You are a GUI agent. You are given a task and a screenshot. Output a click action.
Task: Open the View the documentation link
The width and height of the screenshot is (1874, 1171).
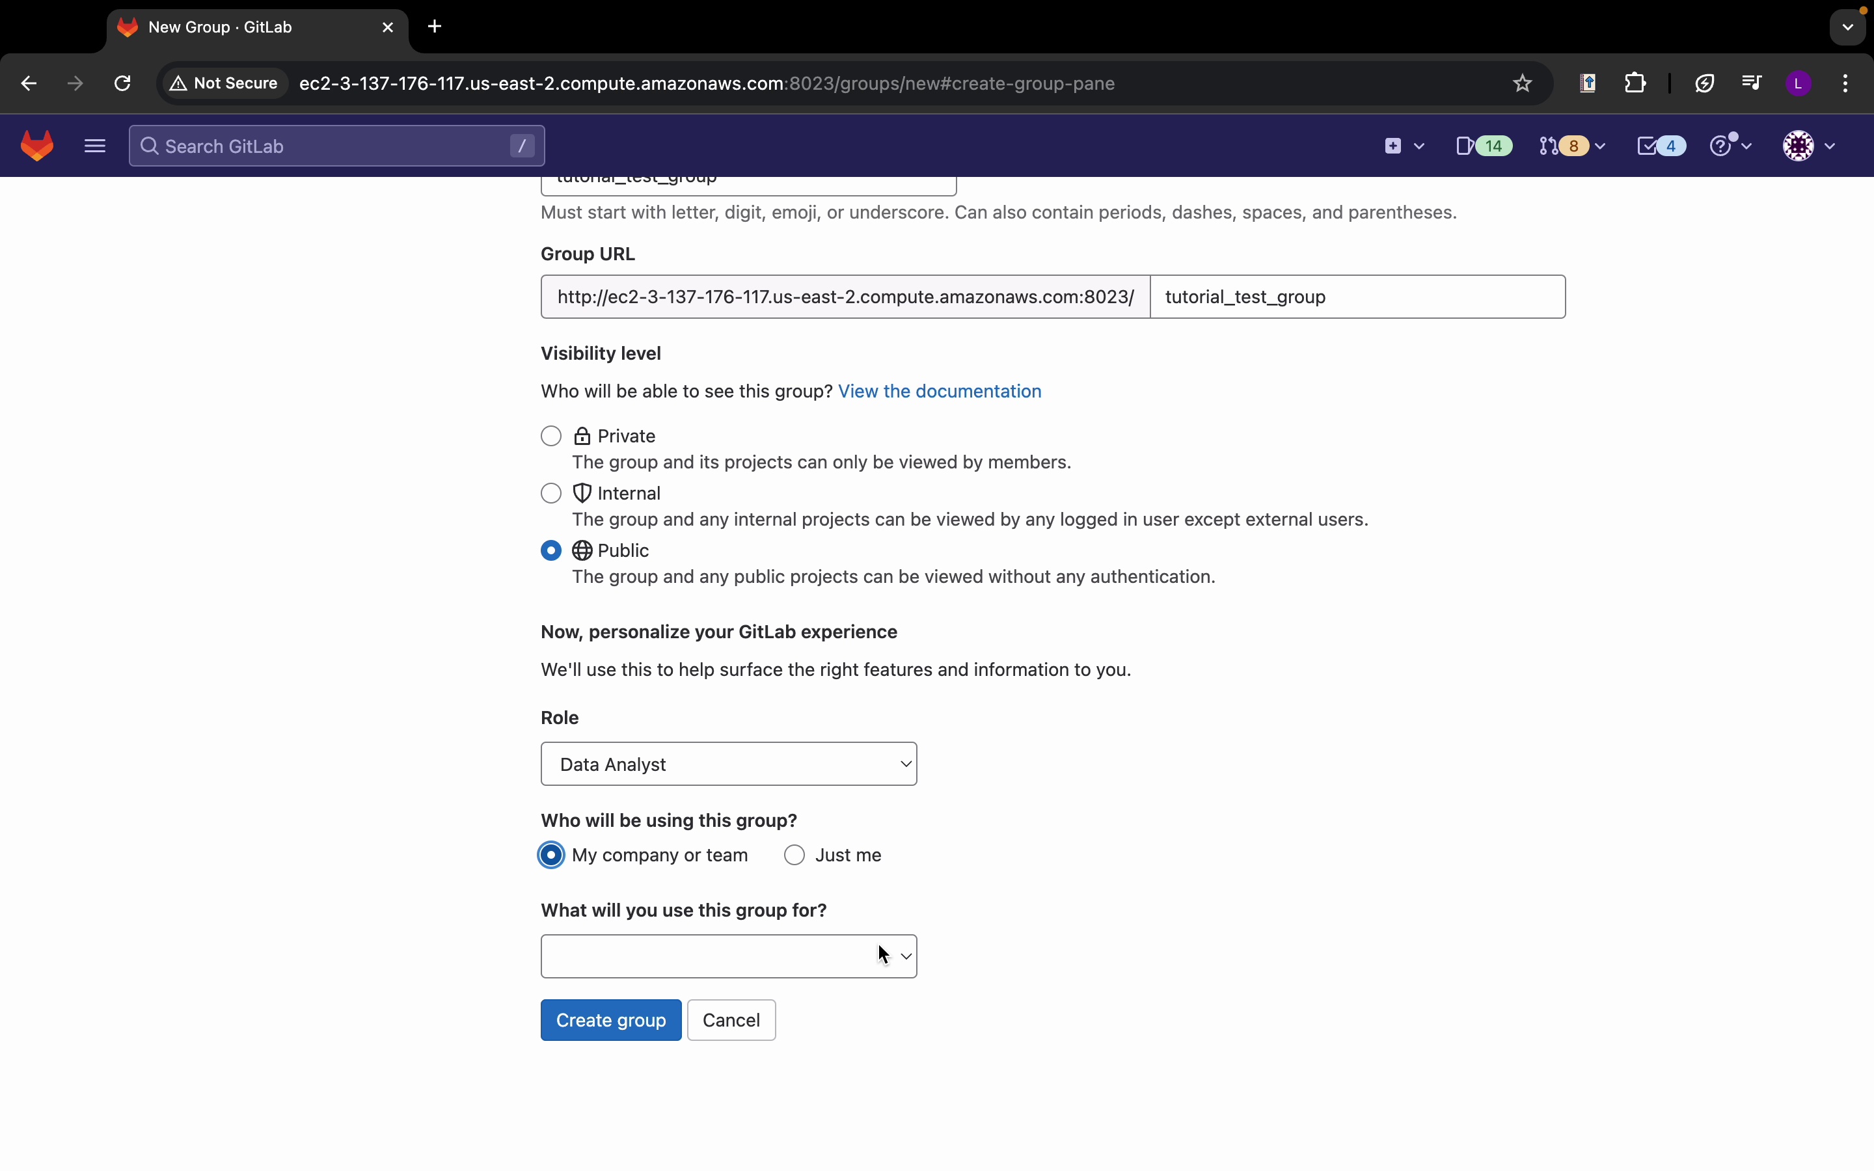[940, 391]
